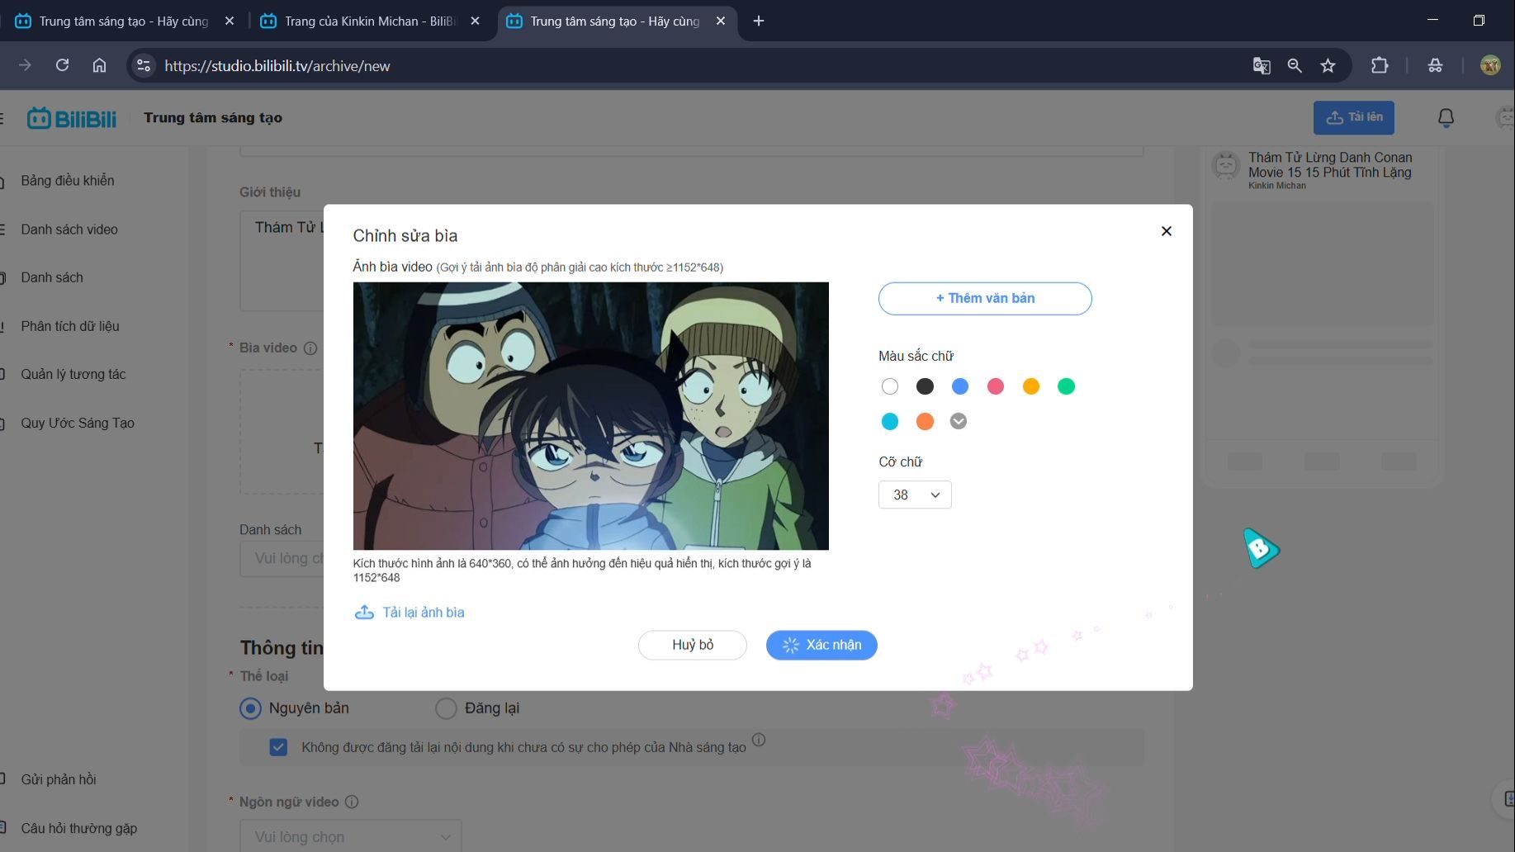The width and height of the screenshot is (1515, 852).
Task: Go forward in browser history
Action: coord(25,65)
